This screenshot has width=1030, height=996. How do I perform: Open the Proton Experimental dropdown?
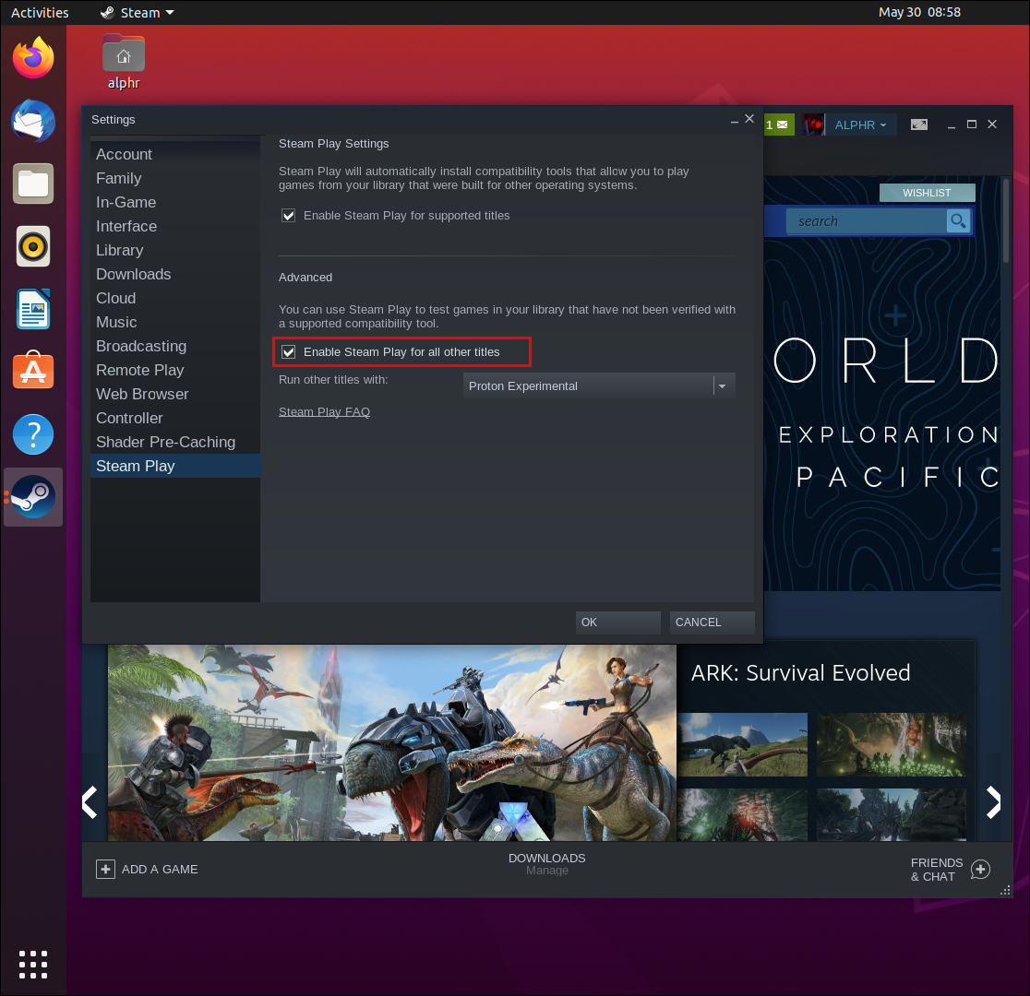click(x=598, y=385)
